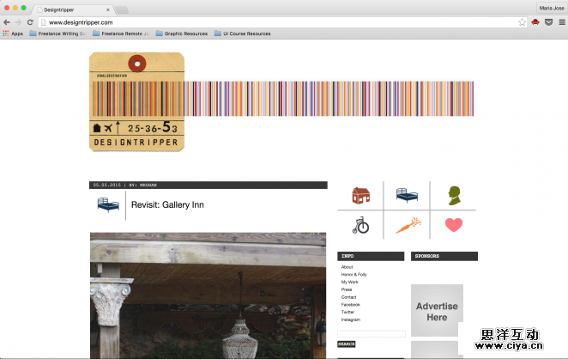This screenshot has width=568, height=359.
Task: Visit the Twitter link
Action: tap(347, 313)
